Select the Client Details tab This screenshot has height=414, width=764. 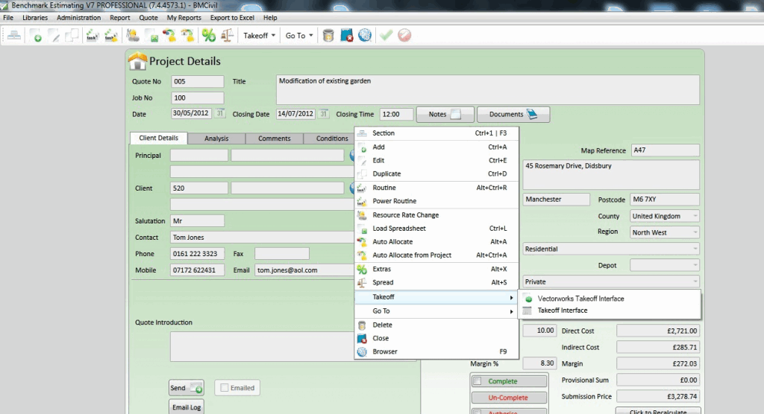click(x=159, y=138)
